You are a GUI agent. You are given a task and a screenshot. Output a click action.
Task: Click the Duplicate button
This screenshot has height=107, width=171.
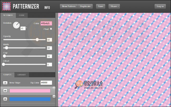(85, 6)
